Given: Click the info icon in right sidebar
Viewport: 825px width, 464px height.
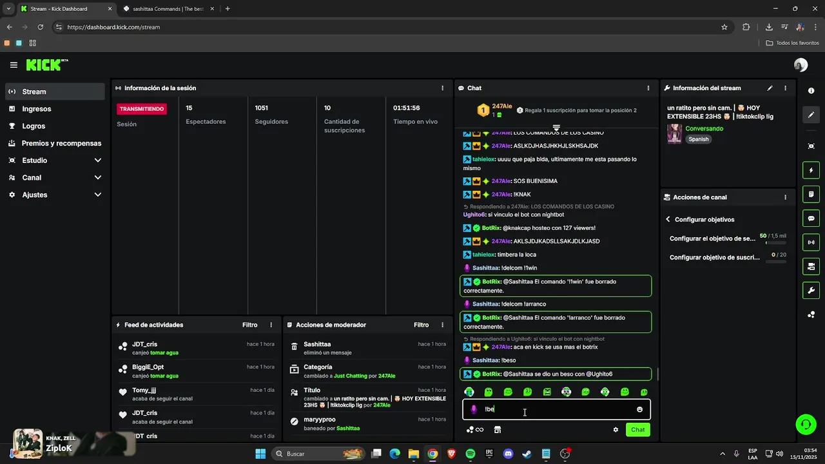Looking at the screenshot, I should pos(811,91).
